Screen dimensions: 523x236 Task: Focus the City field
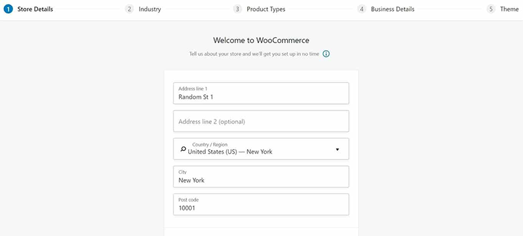tap(261, 177)
